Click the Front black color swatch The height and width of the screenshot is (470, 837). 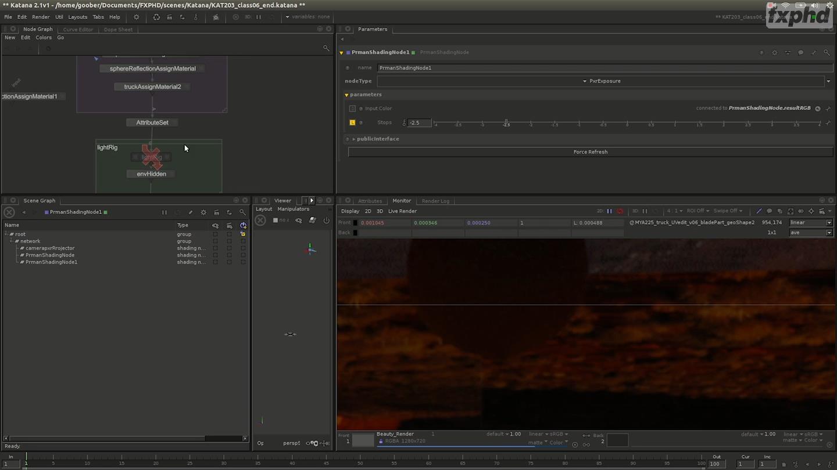click(x=356, y=223)
